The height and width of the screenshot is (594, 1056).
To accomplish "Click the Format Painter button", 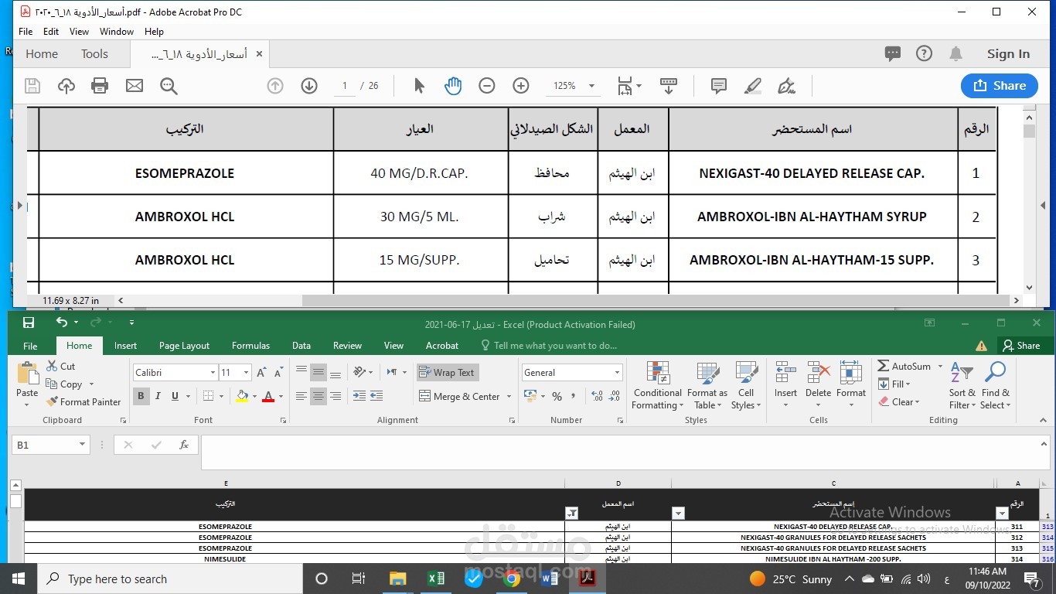I will coord(83,402).
